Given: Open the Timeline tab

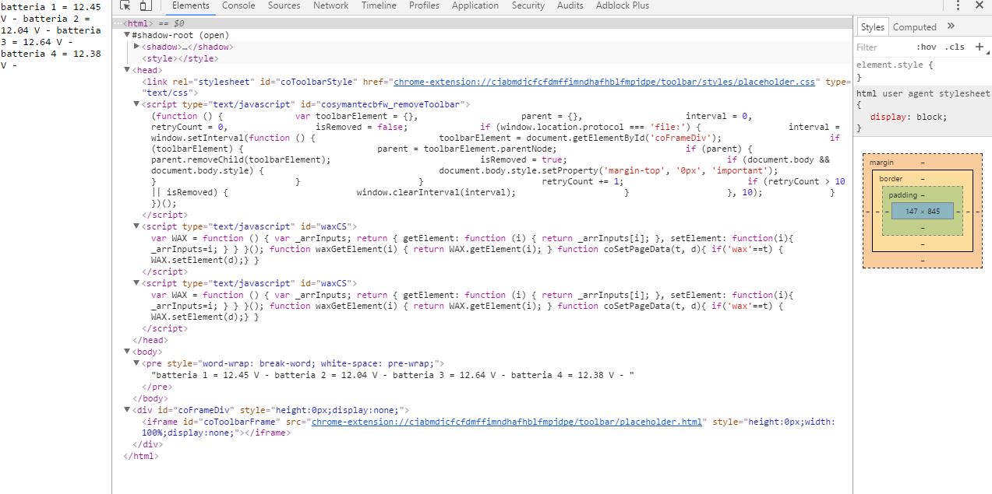Looking at the screenshot, I should point(379,5).
